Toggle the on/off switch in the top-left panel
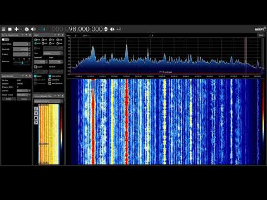 pyautogui.click(x=5, y=39)
